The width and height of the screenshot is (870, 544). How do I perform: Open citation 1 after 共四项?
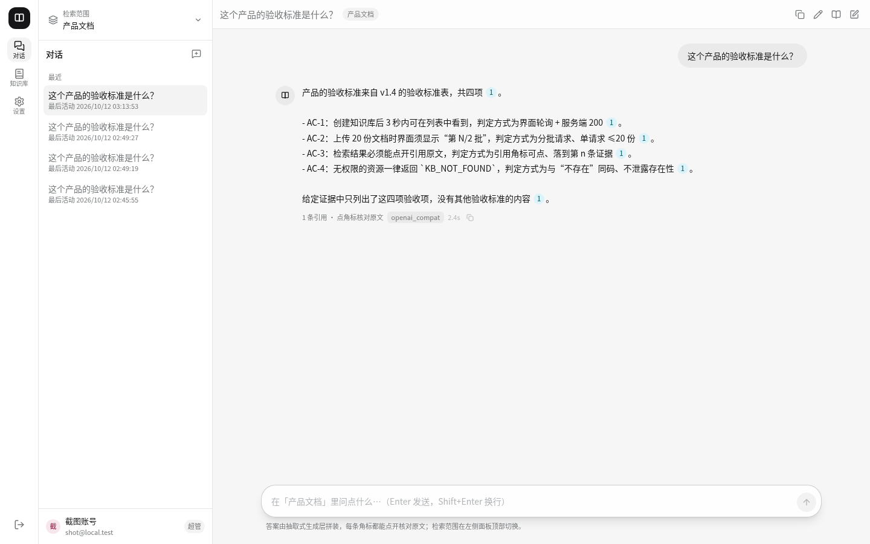click(x=491, y=92)
